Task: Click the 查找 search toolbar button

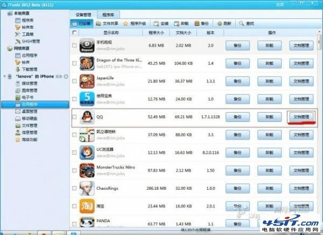Action: [247, 24]
